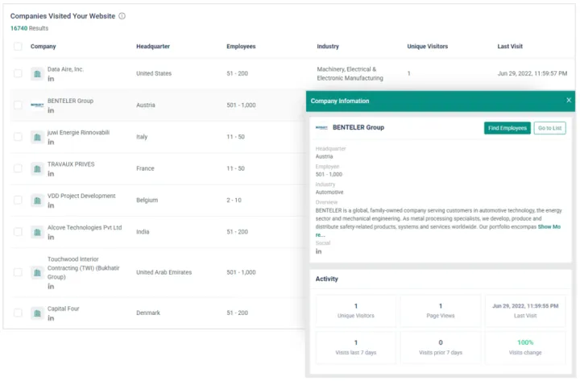Image resolution: width=580 pixels, height=381 pixels.
Task: Click the Employees column header
Action: (241, 46)
